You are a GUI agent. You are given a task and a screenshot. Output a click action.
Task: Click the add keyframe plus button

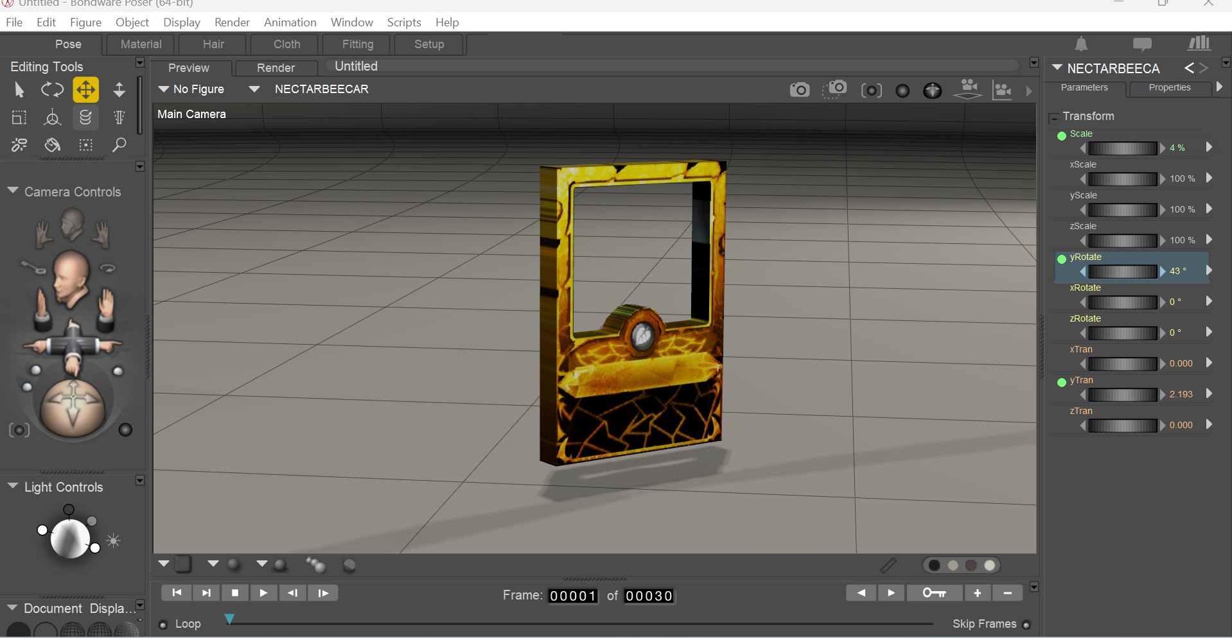pyautogui.click(x=978, y=593)
